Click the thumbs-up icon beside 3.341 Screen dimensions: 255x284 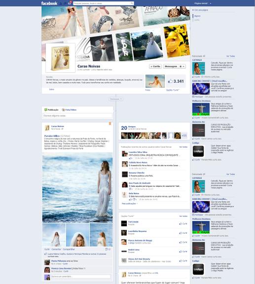170,81
